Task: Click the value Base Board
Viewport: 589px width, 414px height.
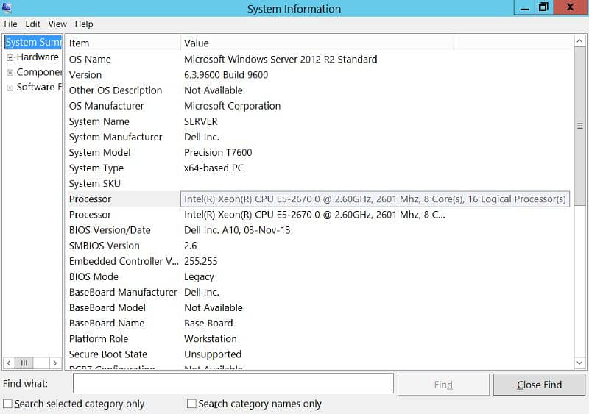Action: coord(208,323)
